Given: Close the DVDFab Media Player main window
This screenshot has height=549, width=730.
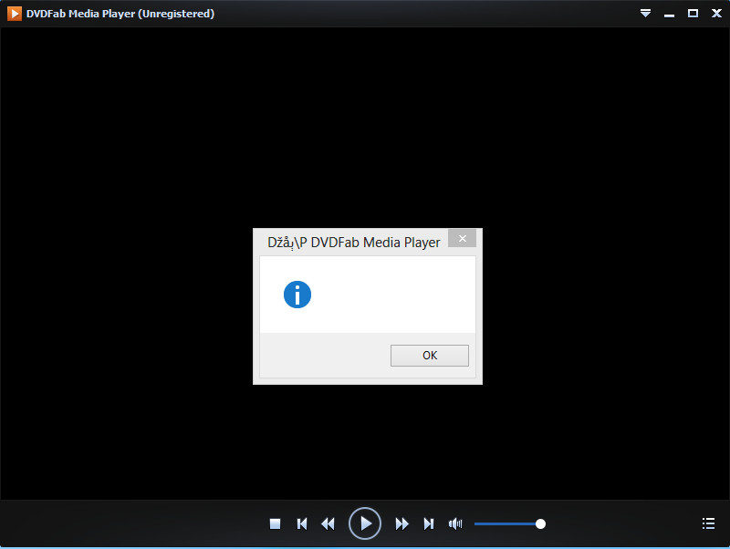Looking at the screenshot, I should 715,14.
